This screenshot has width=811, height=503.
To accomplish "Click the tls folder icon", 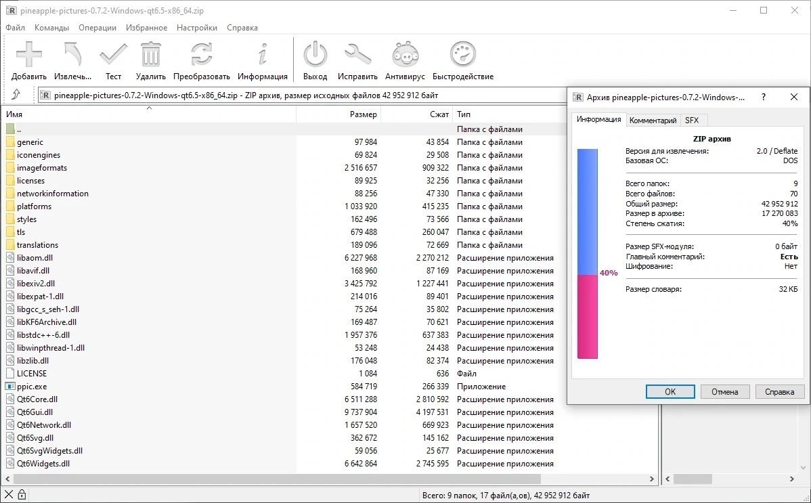I will pos(10,232).
